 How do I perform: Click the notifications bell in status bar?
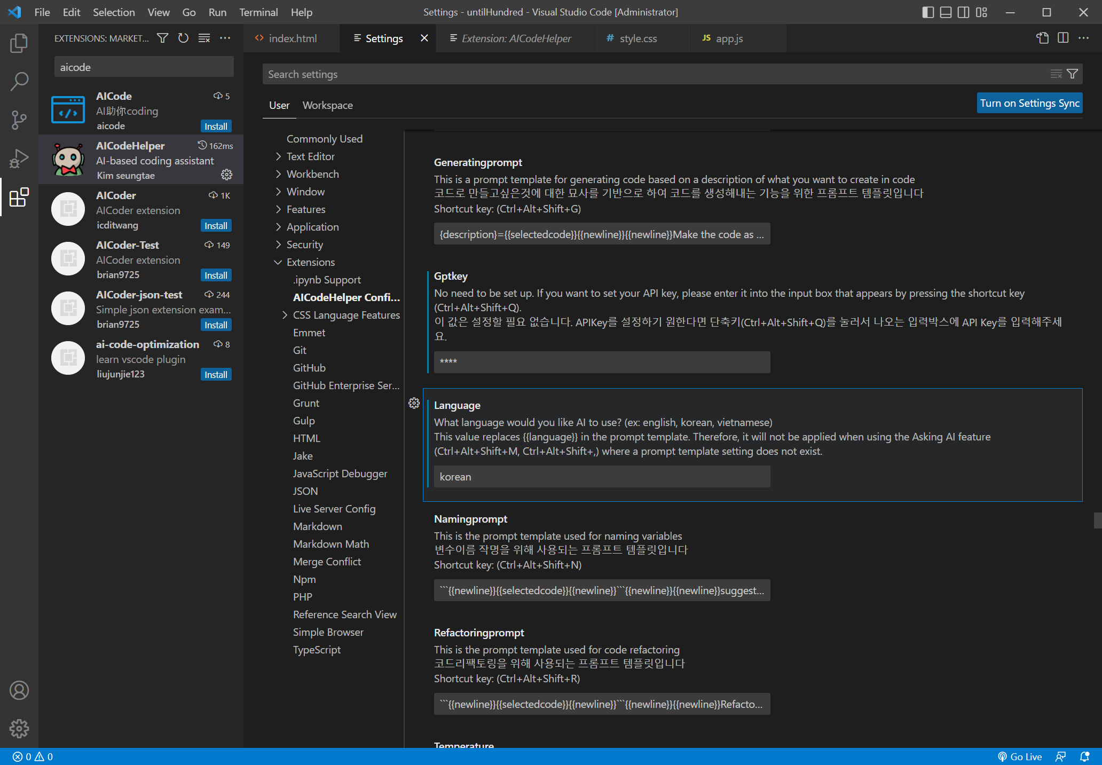click(x=1084, y=756)
